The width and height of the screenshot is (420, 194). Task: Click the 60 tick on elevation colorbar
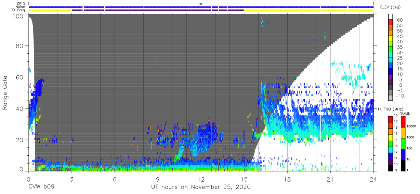[x=400, y=20]
